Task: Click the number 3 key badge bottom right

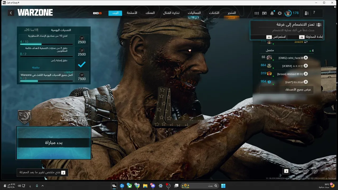Action: tap(286, 171)
